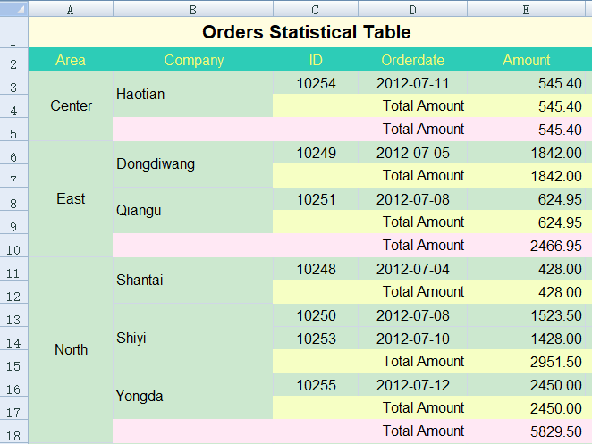This screenshot has height=444, width=592.
Task: Select the Orderdate heading cell
Action: (412, 61)
